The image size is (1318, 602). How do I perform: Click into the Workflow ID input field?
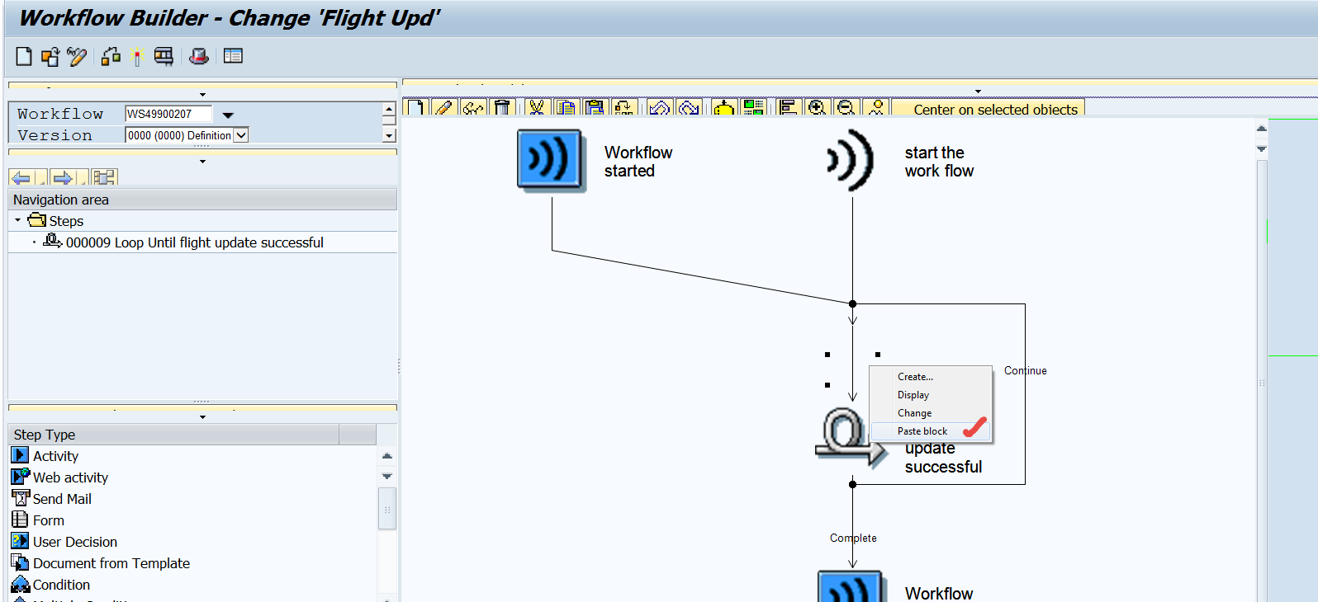pos(168,114)
